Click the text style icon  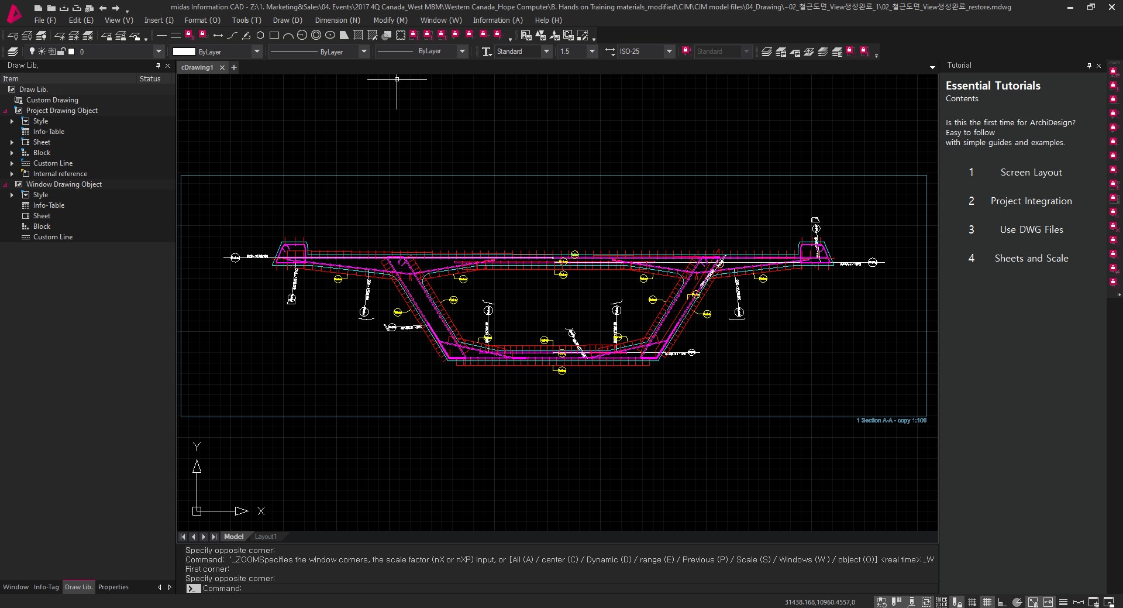click(x=486, y=51)
